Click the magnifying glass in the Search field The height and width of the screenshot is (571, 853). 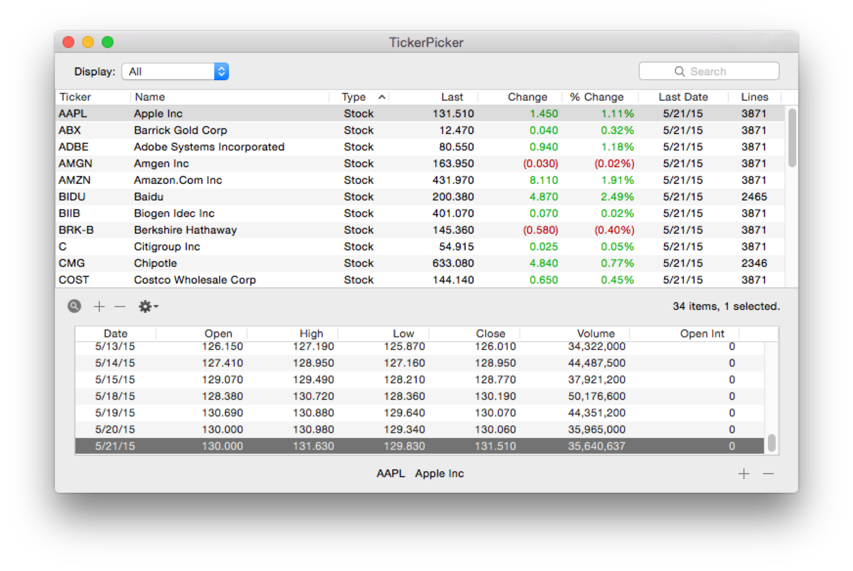click(x=679, y=71)
